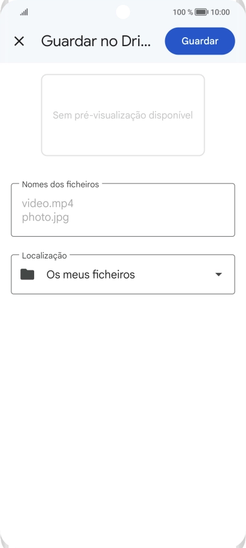Tap the photo.jpg file name
This screenshot has height=548, width=246.
45,218
